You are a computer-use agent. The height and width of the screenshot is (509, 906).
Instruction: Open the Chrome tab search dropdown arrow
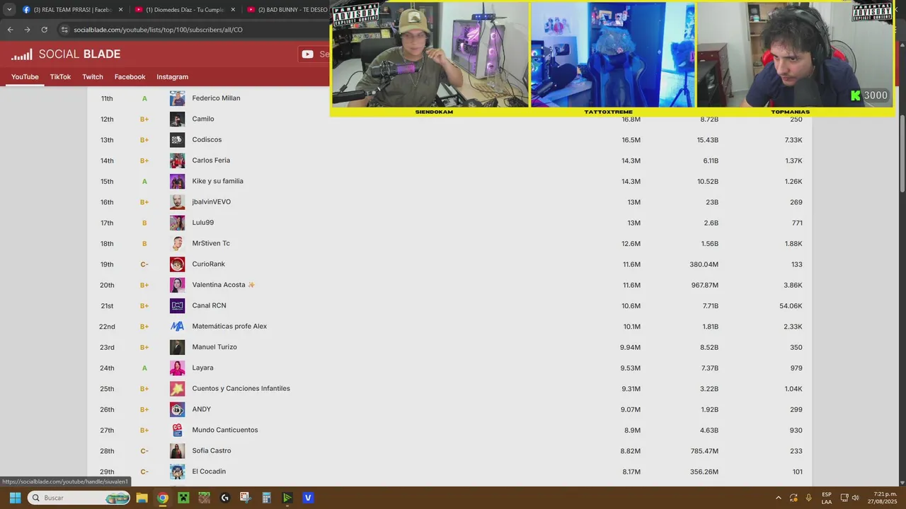(x=9, y=10)
